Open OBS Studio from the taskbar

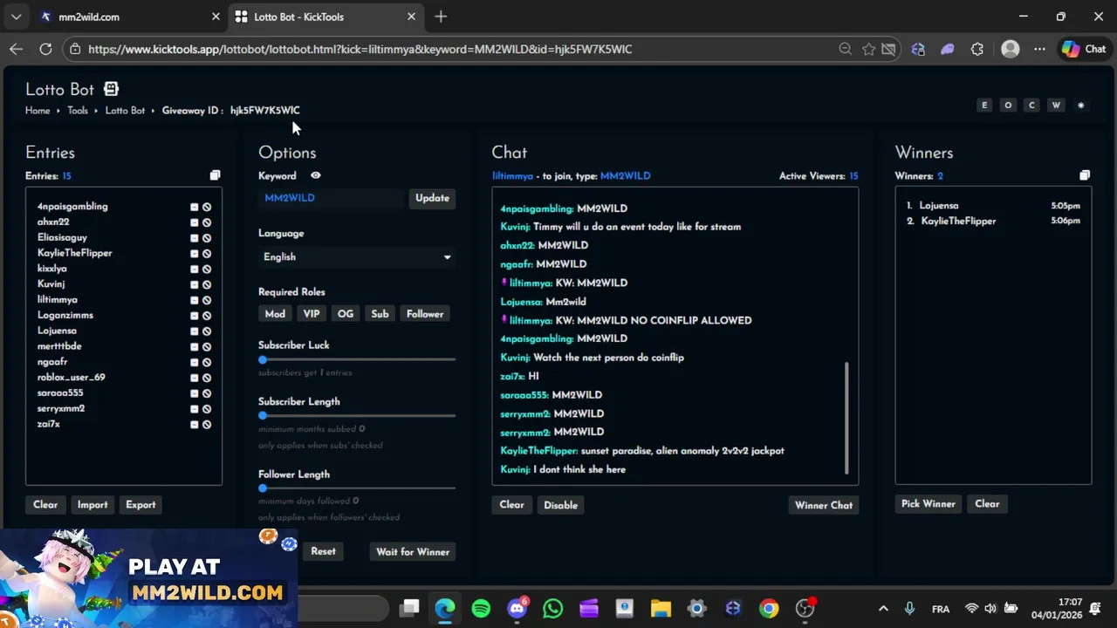click(804, 608)
